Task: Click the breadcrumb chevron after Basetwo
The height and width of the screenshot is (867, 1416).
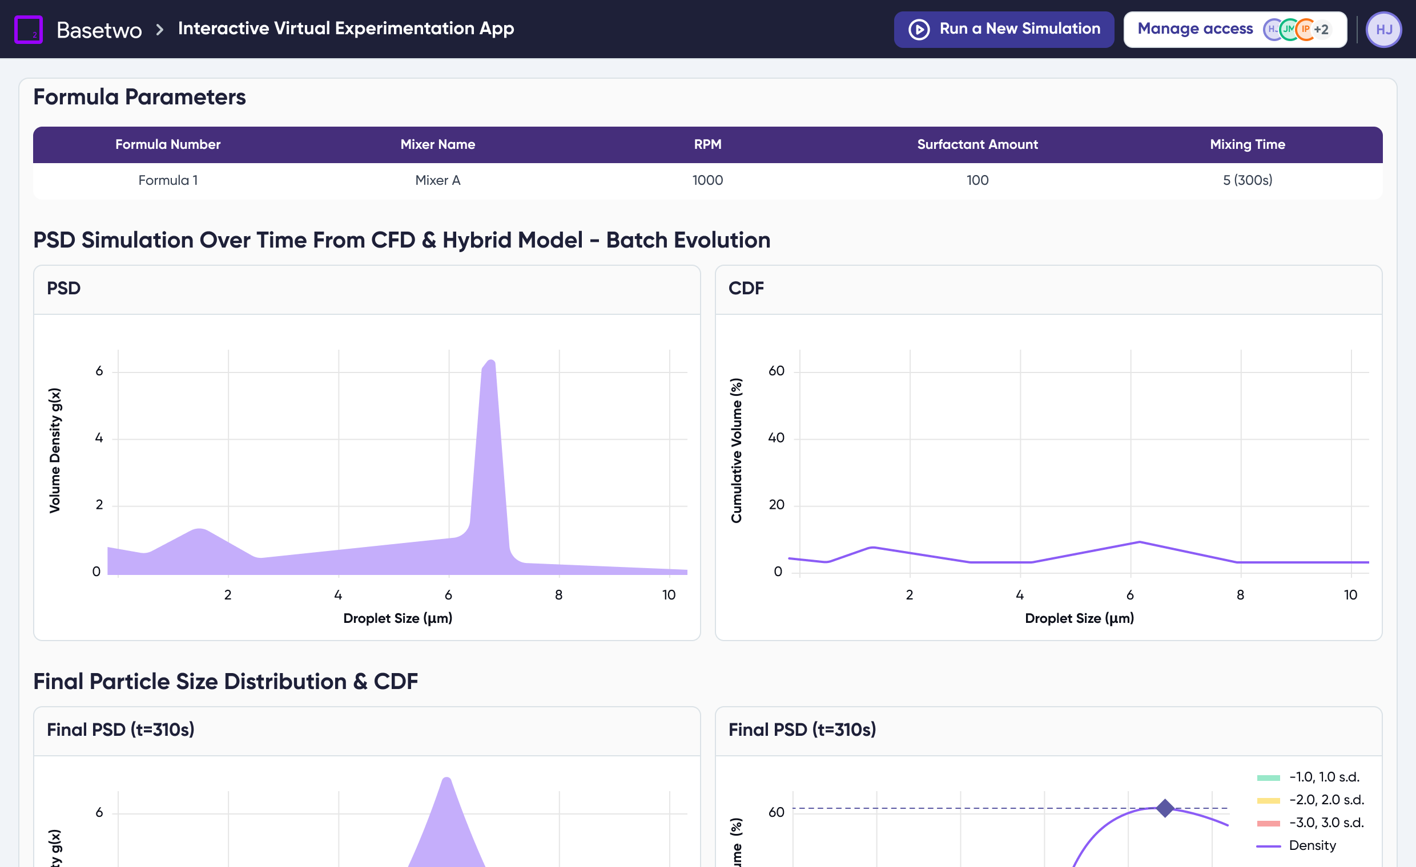Action: pos(160,29)
